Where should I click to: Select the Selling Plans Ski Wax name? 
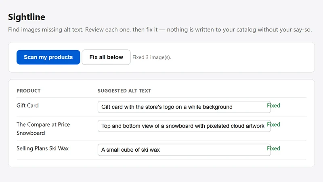pyautogui.click(x=43, y=148)
